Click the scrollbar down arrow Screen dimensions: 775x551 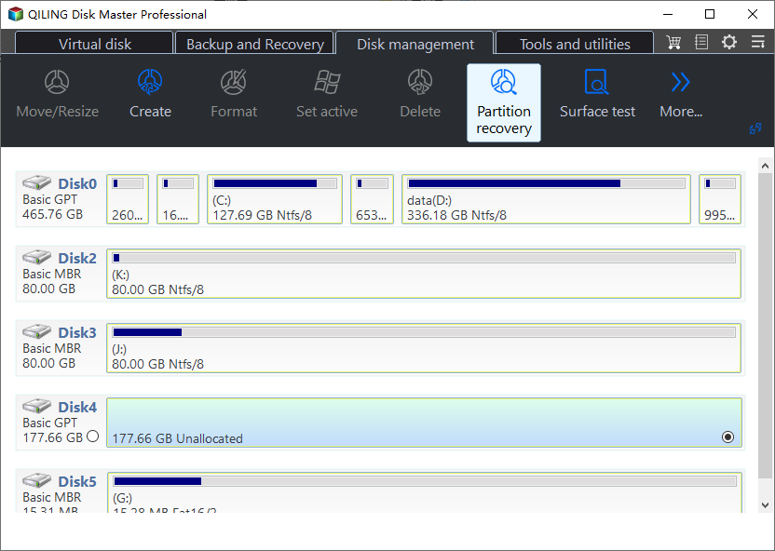765,505
